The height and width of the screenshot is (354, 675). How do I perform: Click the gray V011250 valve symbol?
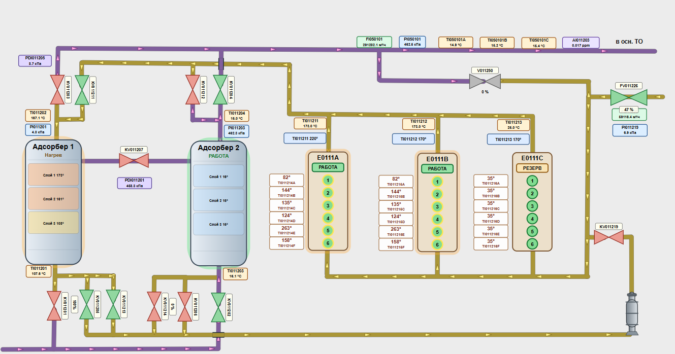click(x=485, y=81)
